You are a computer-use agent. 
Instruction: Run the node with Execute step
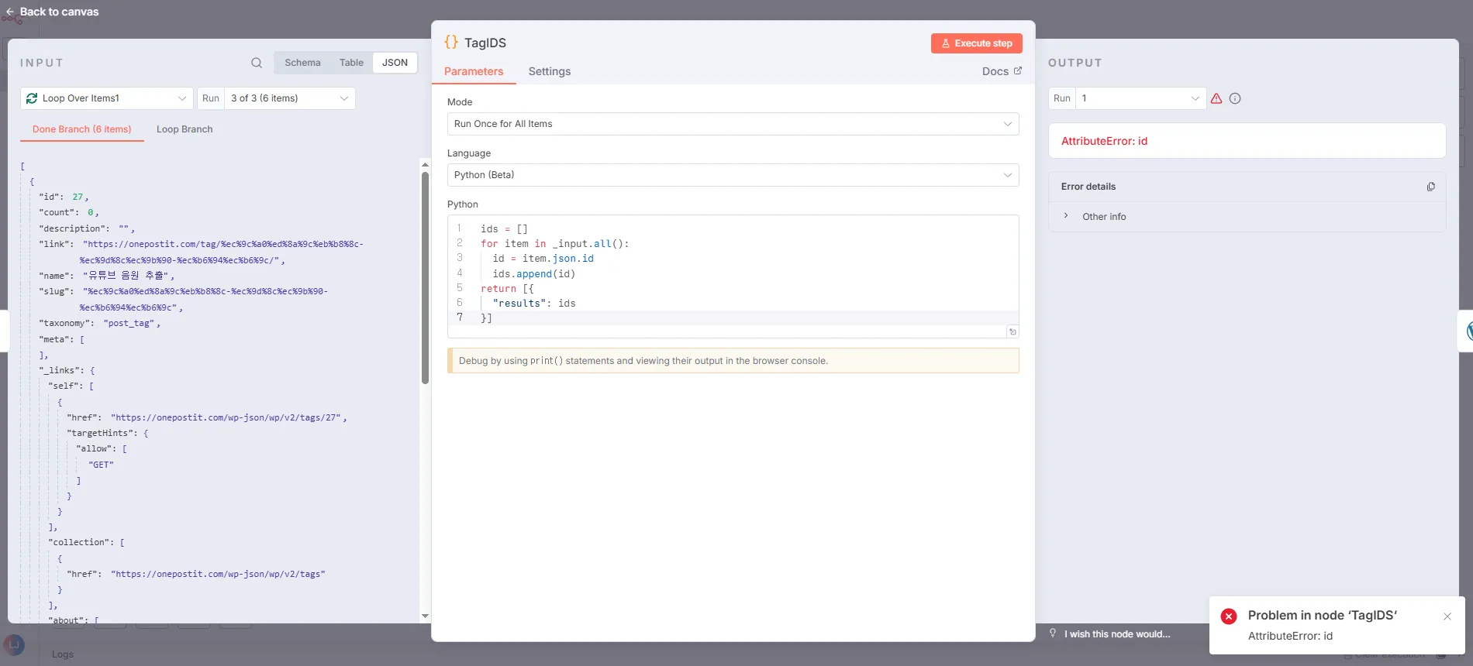[x=977, y=43]
